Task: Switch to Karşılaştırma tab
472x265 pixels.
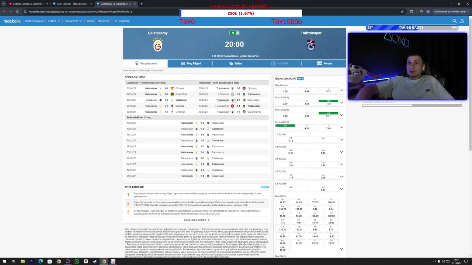Action: click(145, 63)
